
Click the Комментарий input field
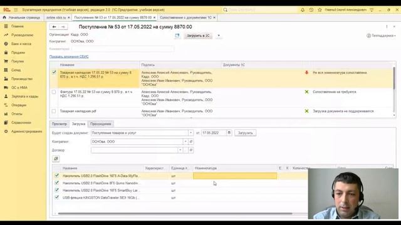123,49
